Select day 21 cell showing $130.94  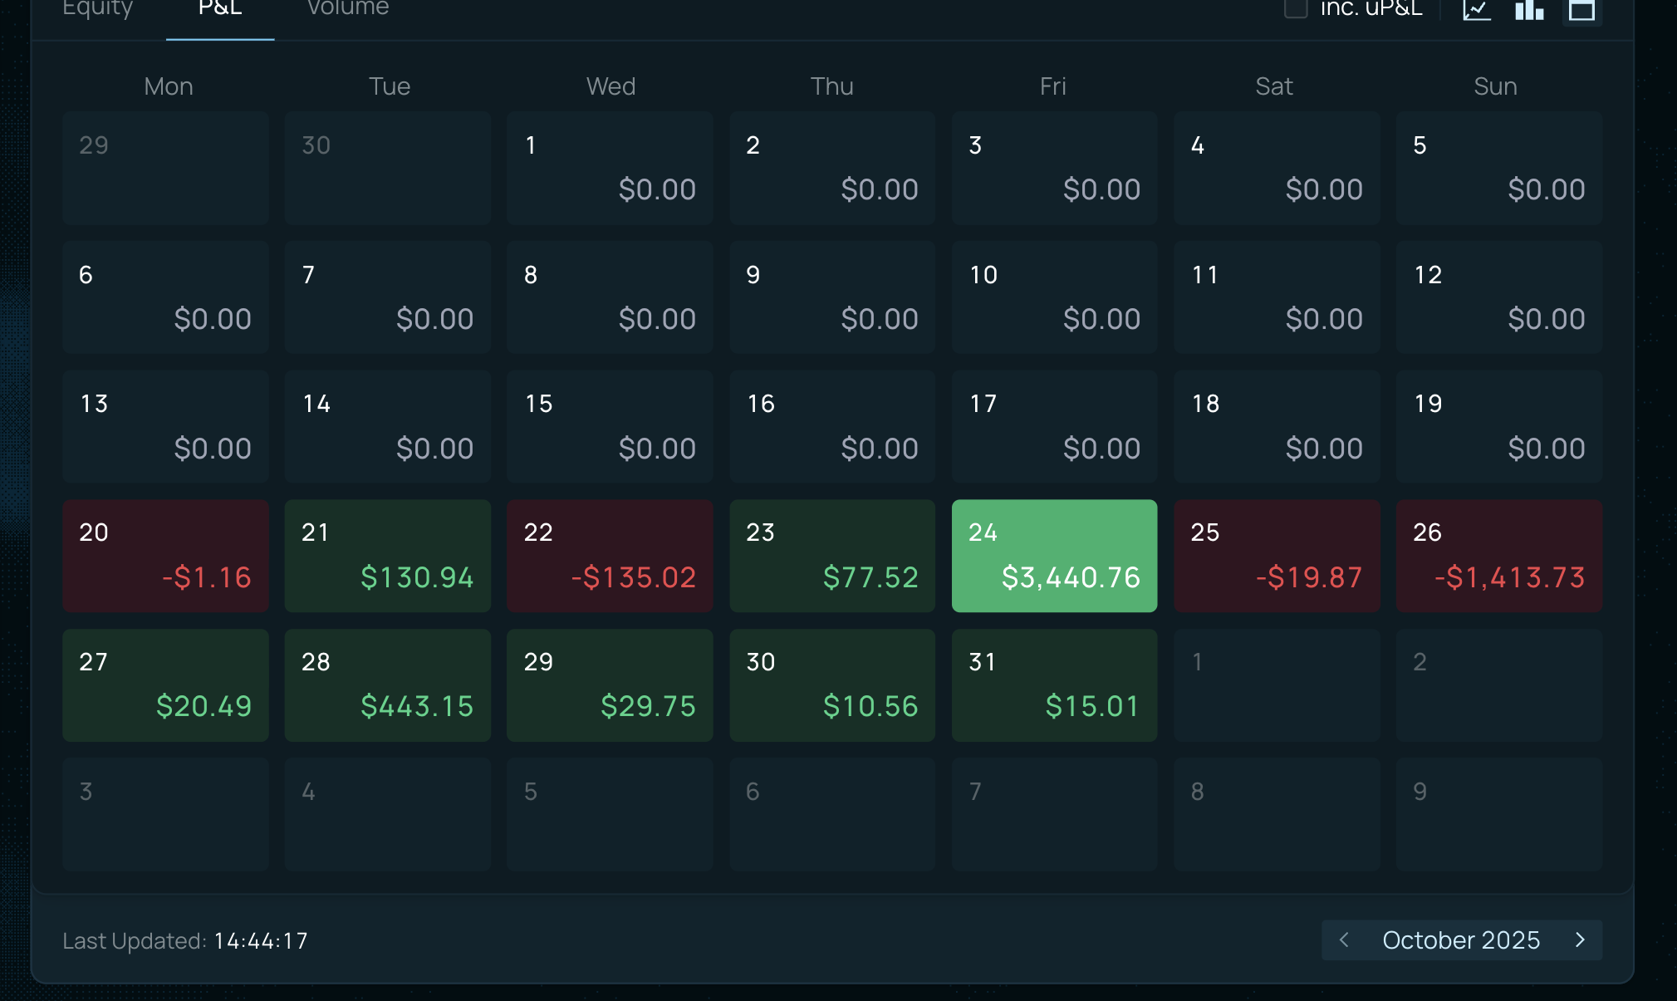click(x=387, y=556)
